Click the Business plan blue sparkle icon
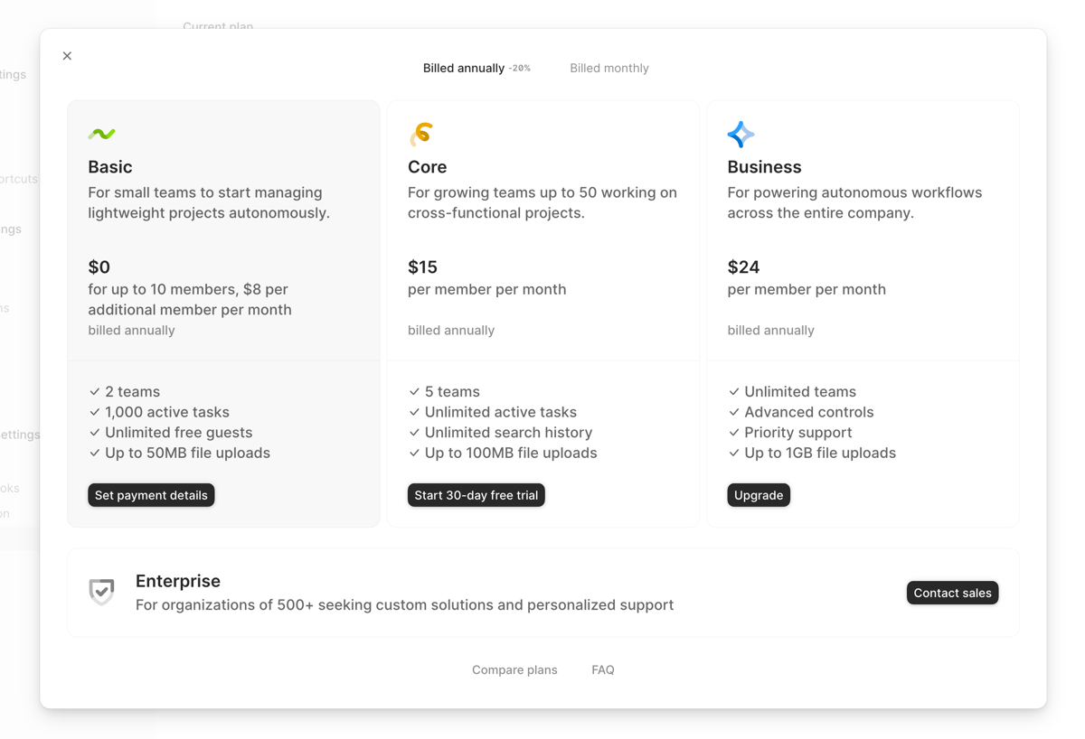 [x=741, y=133]
